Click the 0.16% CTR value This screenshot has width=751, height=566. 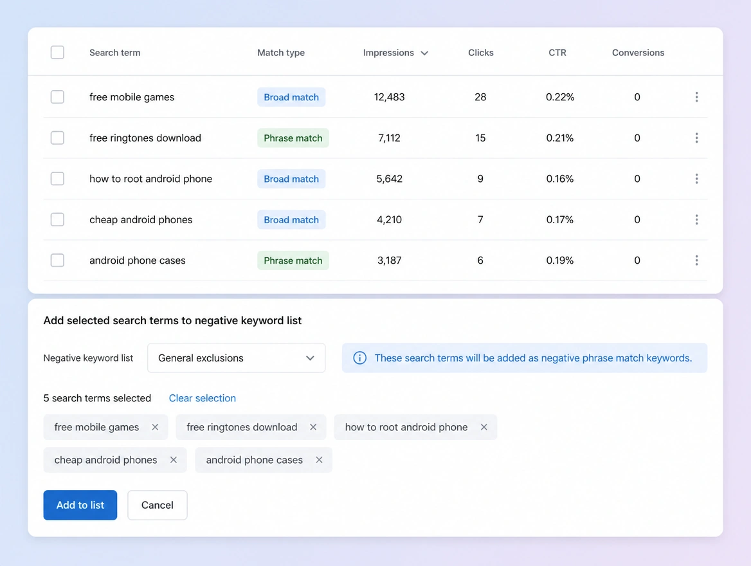click(x=560, y=179)
